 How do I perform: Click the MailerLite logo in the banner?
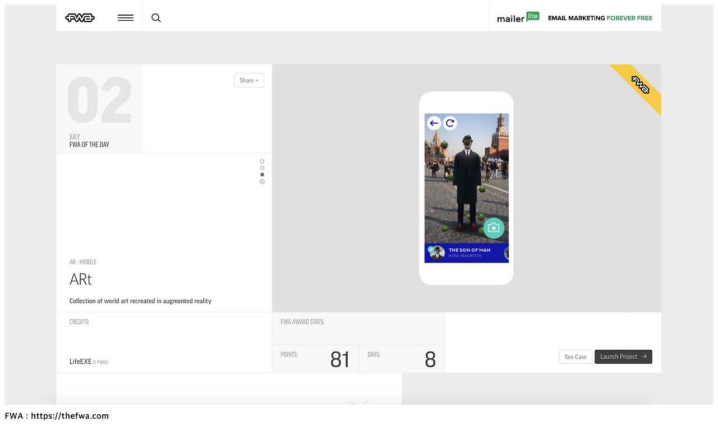(x=517, y=17)
